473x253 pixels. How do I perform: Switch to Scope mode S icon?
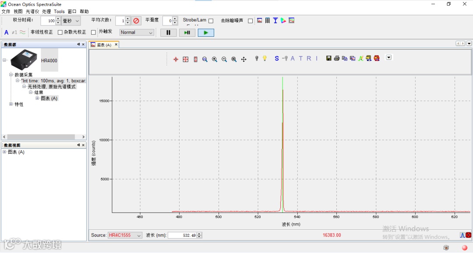click(277, 59)
